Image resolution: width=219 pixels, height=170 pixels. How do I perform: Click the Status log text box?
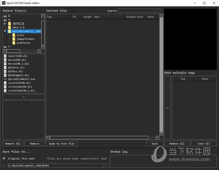163,161
